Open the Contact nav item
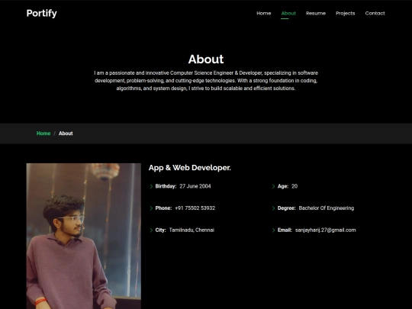This screenshot has width=412, height=309. tap(375, 13)
